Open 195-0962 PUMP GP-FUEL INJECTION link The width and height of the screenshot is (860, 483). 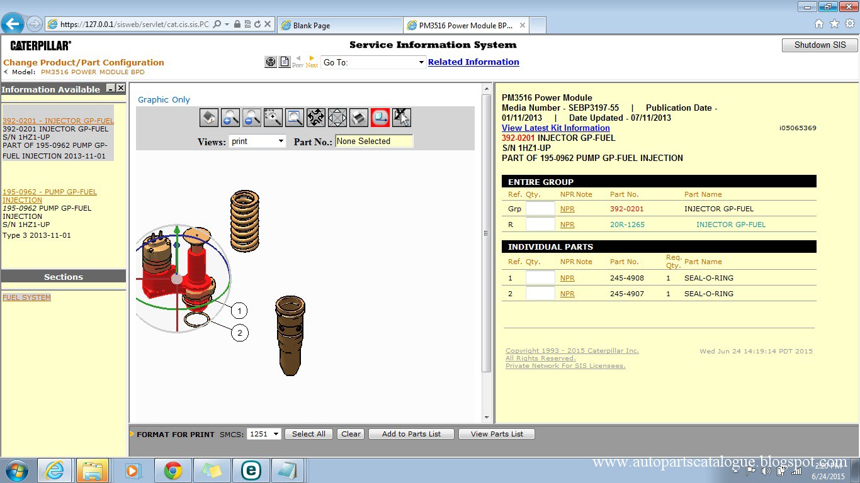coord(50,196)
